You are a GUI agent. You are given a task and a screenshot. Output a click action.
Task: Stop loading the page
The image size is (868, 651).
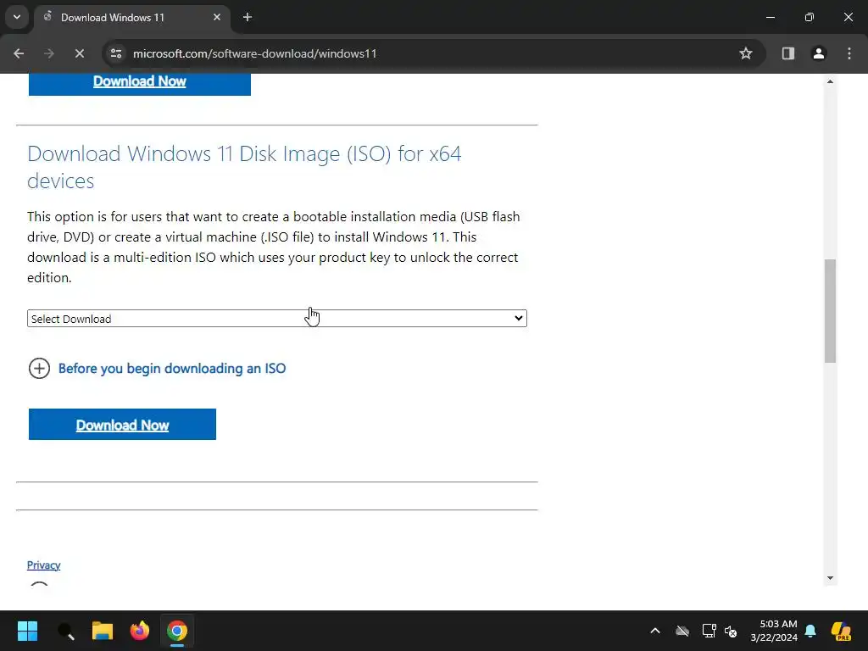(79, 53)
